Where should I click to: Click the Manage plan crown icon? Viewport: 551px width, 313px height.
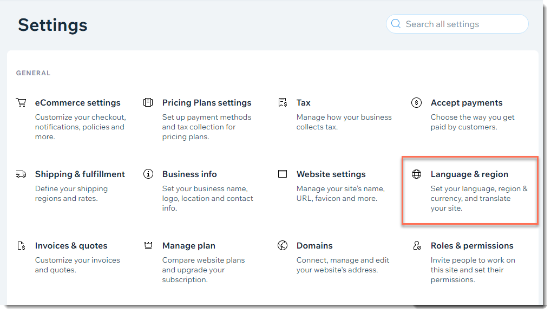click(x=148, y=245)
